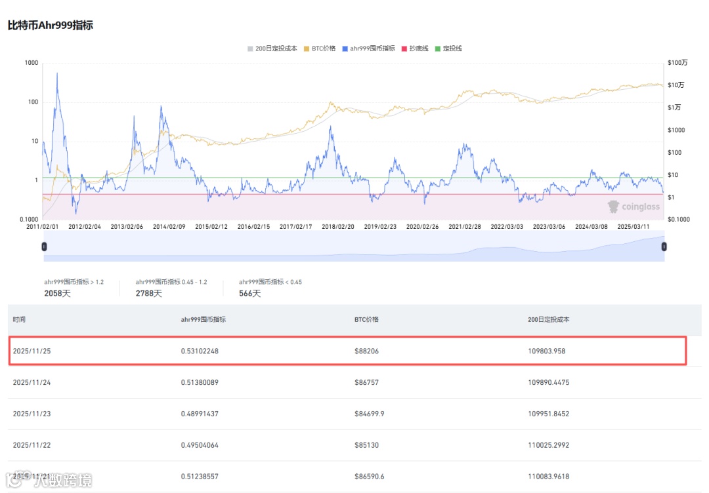
Task: Click the BTC price $86757
Action: coord(367,382)
